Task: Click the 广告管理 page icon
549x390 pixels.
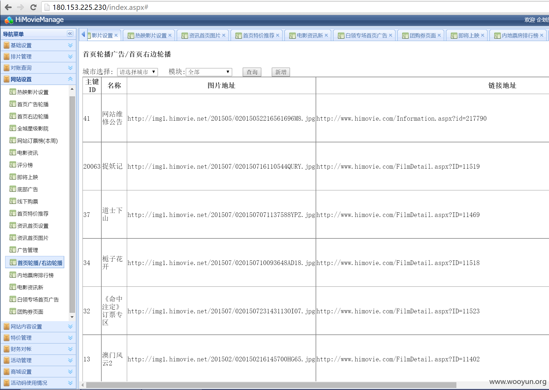Action: [12, 250]
